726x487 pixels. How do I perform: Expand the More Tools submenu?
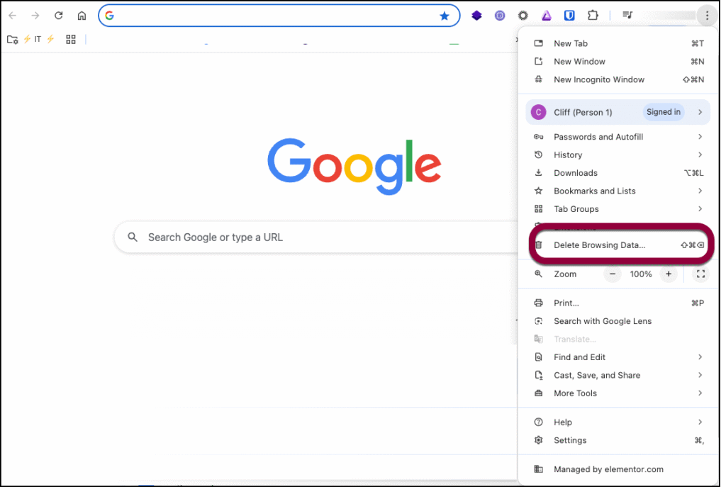pyautogui.click(x=617, y=393)
